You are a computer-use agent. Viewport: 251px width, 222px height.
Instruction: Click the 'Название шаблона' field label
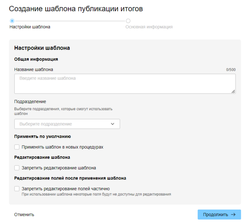point(34,69)
